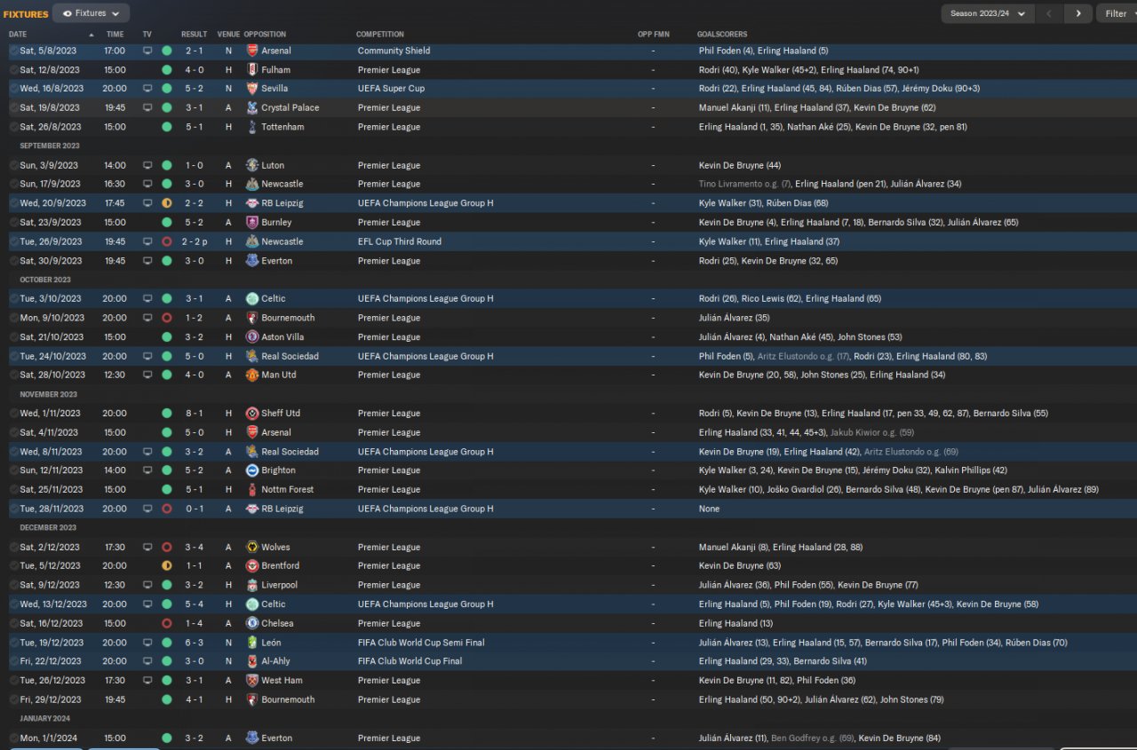Click the Liverpool club badge
The height and width of the screenshot is (750, 1137).
[252, 586]
